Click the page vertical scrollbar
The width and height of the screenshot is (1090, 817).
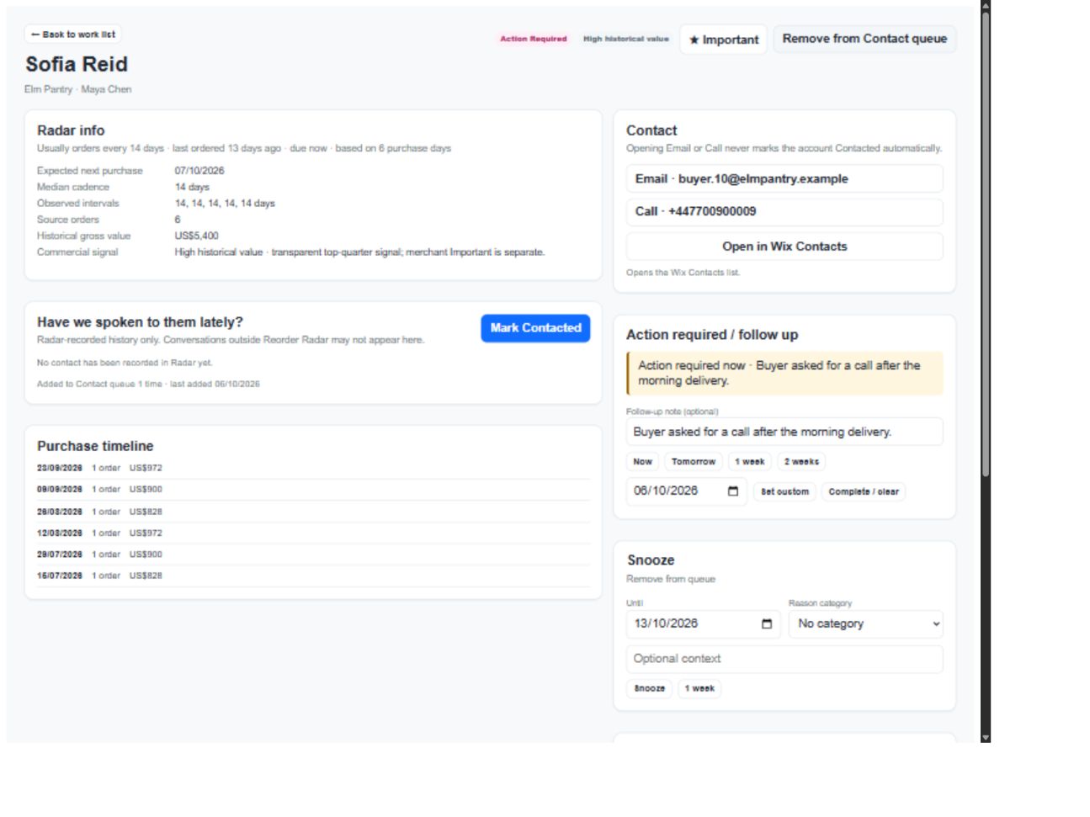[985, 244]
